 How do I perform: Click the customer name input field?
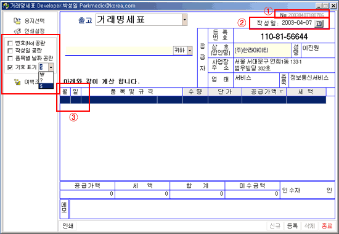pos(120,51)
